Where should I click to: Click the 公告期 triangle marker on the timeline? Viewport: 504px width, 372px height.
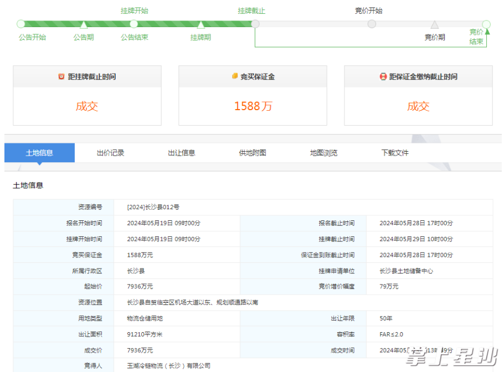click(84, 24)
